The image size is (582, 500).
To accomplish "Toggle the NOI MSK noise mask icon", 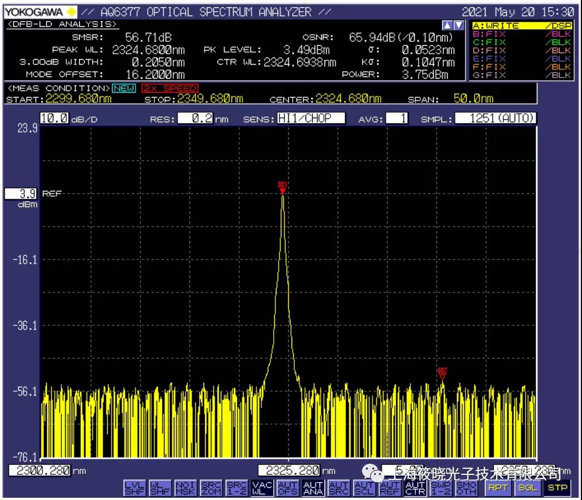I will coord(185,488).
